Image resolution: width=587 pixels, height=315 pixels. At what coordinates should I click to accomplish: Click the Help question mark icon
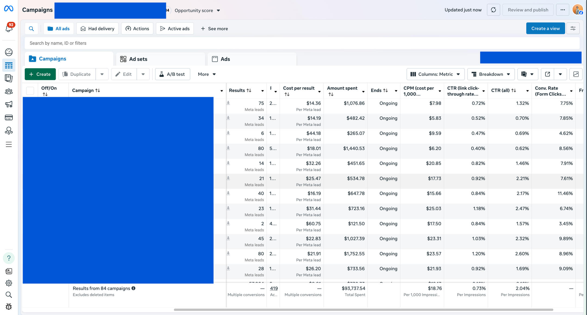[9, 258]
